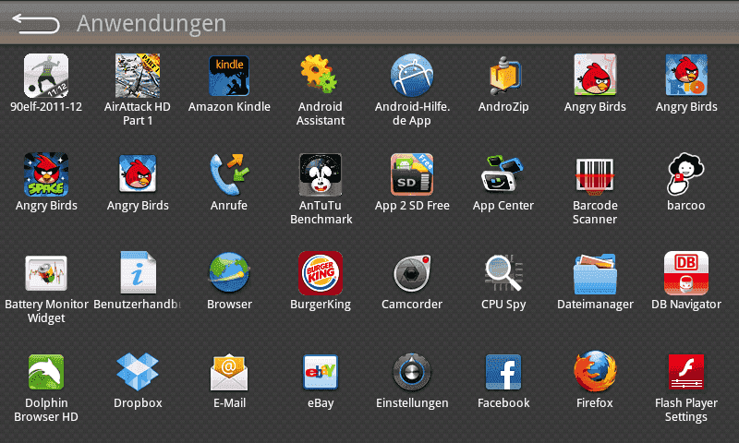Launch the Browser globe icon
This screenshot has width=739, height=443.
click(229, 272)
